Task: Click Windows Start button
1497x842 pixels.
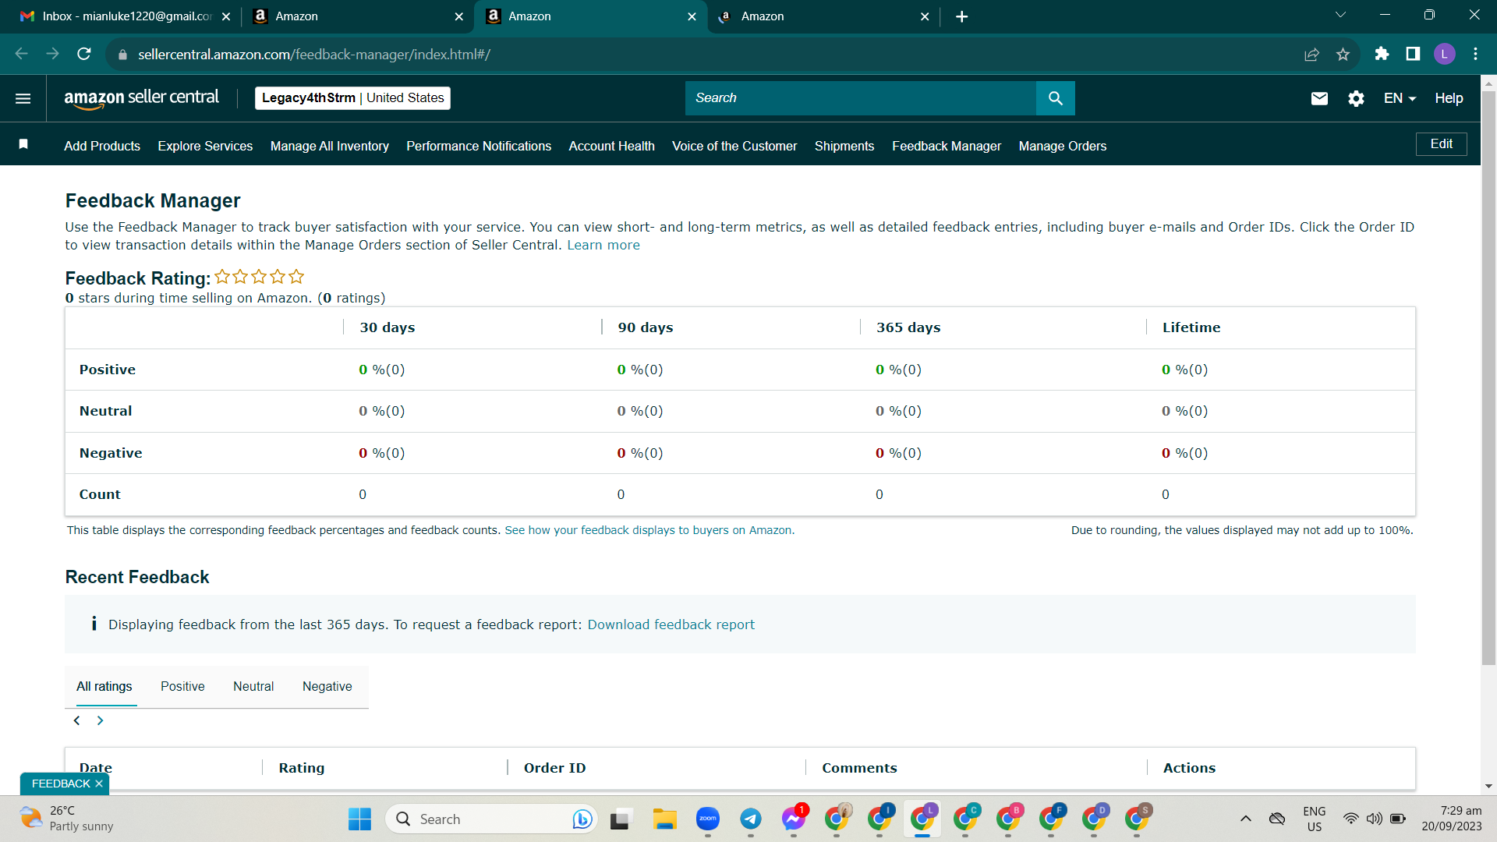Action: tap(359, 819)
